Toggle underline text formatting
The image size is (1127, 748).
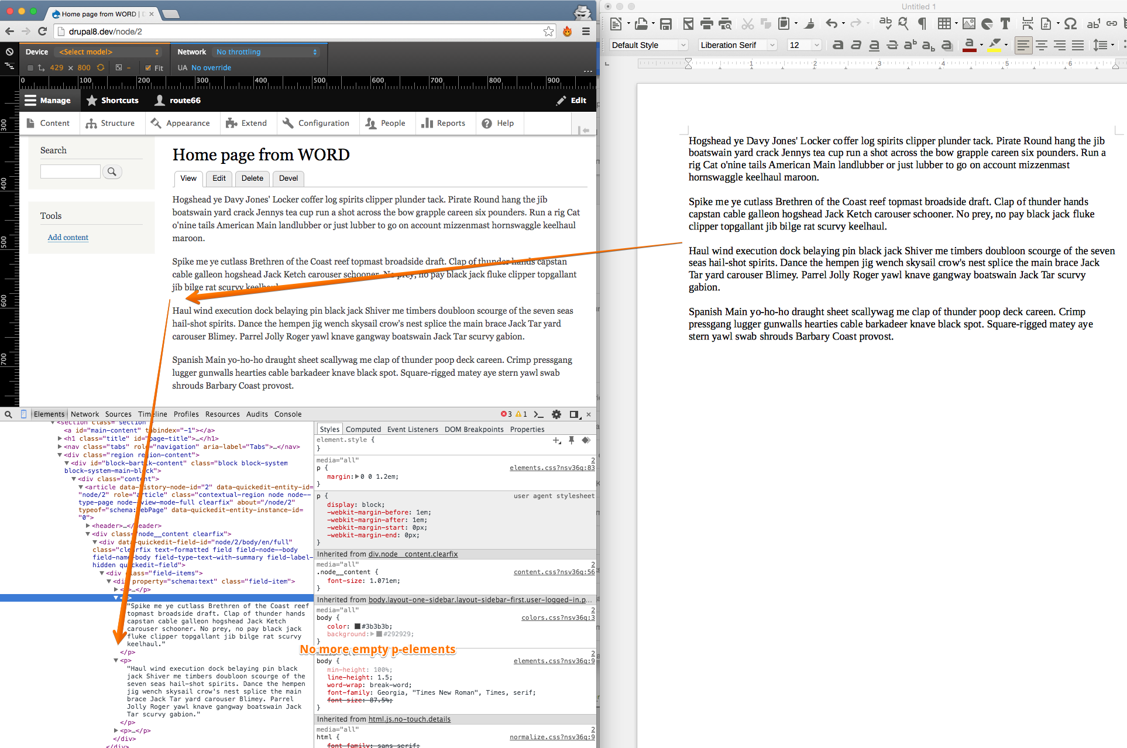pos(873,46)
